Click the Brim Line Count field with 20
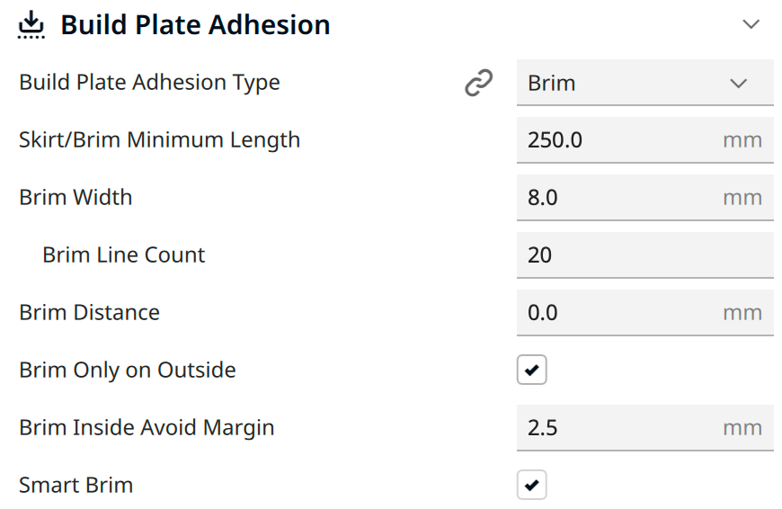 (x=644, y=255)
